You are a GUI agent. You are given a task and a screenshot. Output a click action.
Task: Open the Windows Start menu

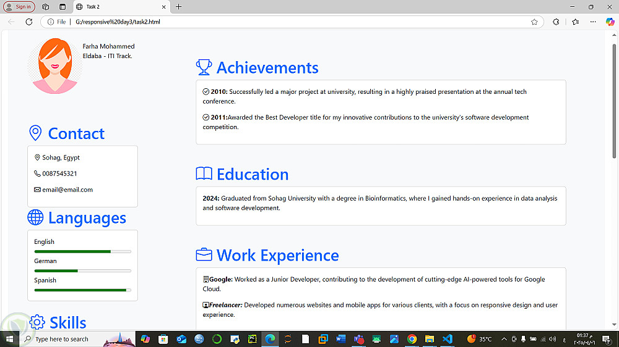point(9,339)
